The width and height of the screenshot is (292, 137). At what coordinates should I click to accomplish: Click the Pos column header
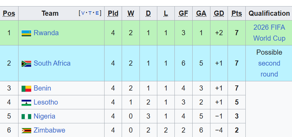click(9, 13)
